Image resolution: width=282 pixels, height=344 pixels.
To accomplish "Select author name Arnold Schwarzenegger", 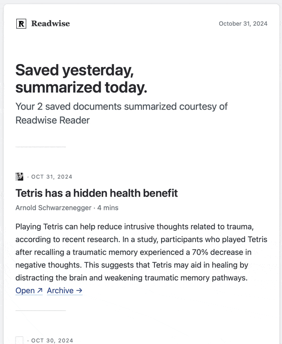I will pyautogui.click(x=53, y=208).
